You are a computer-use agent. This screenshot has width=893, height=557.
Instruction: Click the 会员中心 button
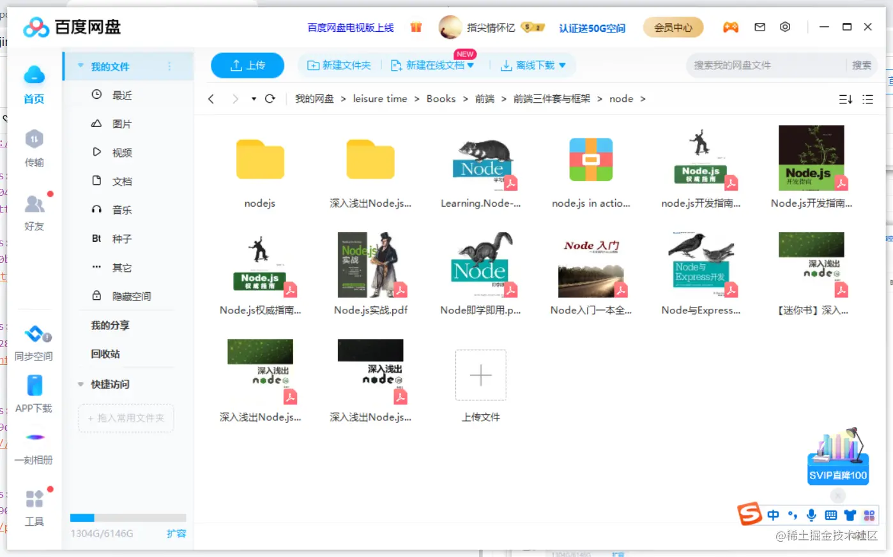tap(673, 27)
